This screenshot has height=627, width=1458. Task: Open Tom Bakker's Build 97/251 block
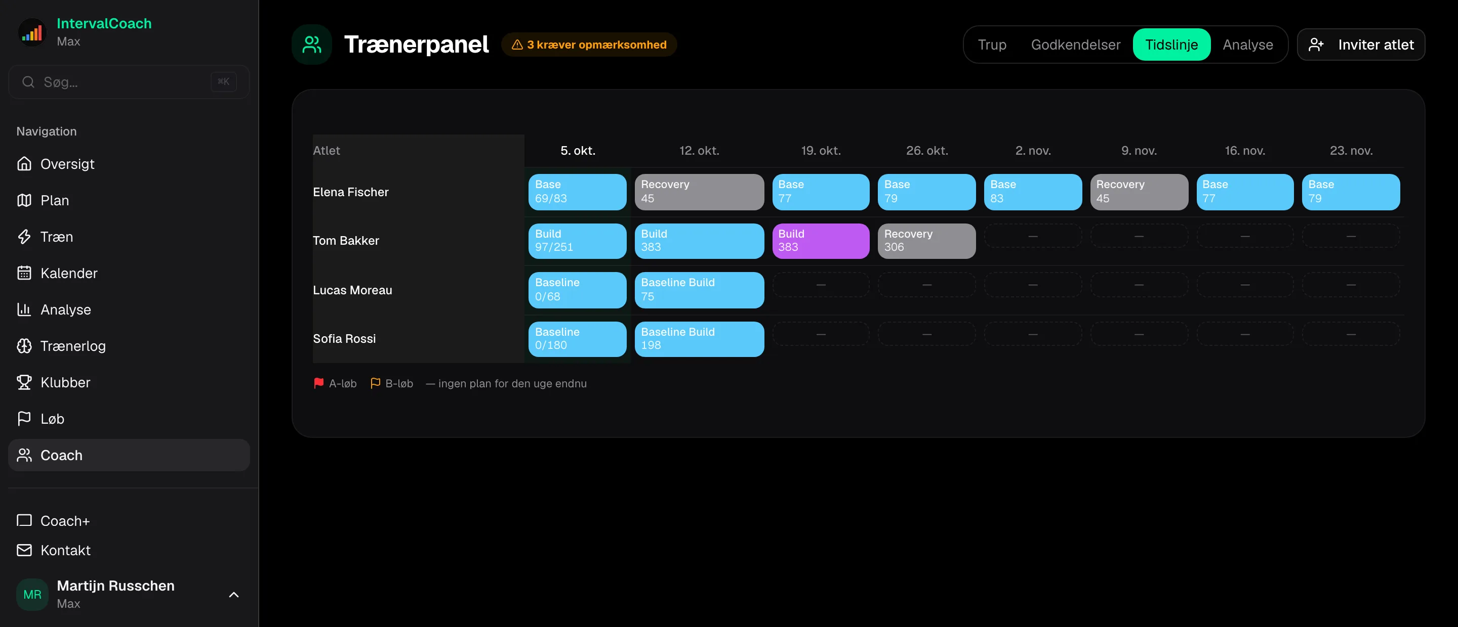point(577,241)
